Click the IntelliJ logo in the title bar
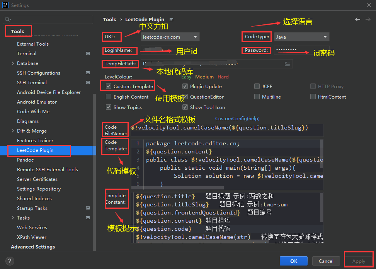The height and width of the screenshot is (269, 376). [5, 5]
